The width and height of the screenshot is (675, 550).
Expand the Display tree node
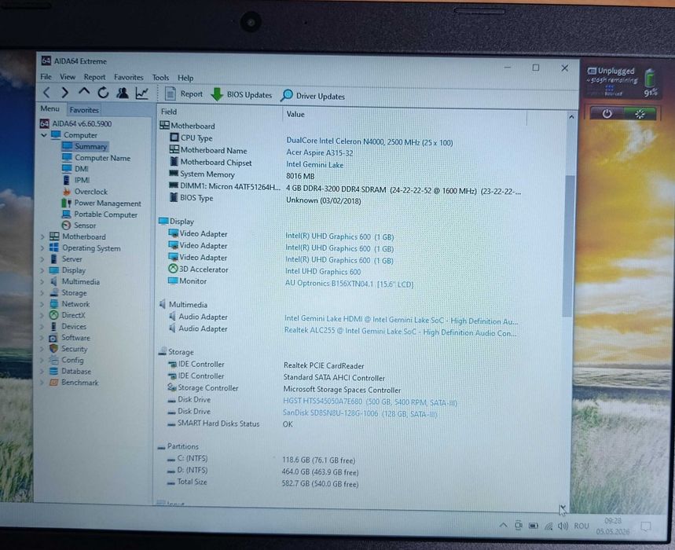coord(42,270)
